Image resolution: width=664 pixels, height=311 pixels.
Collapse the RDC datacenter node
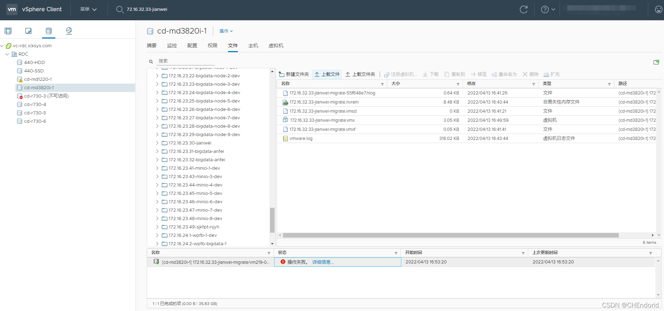[7, 54]
